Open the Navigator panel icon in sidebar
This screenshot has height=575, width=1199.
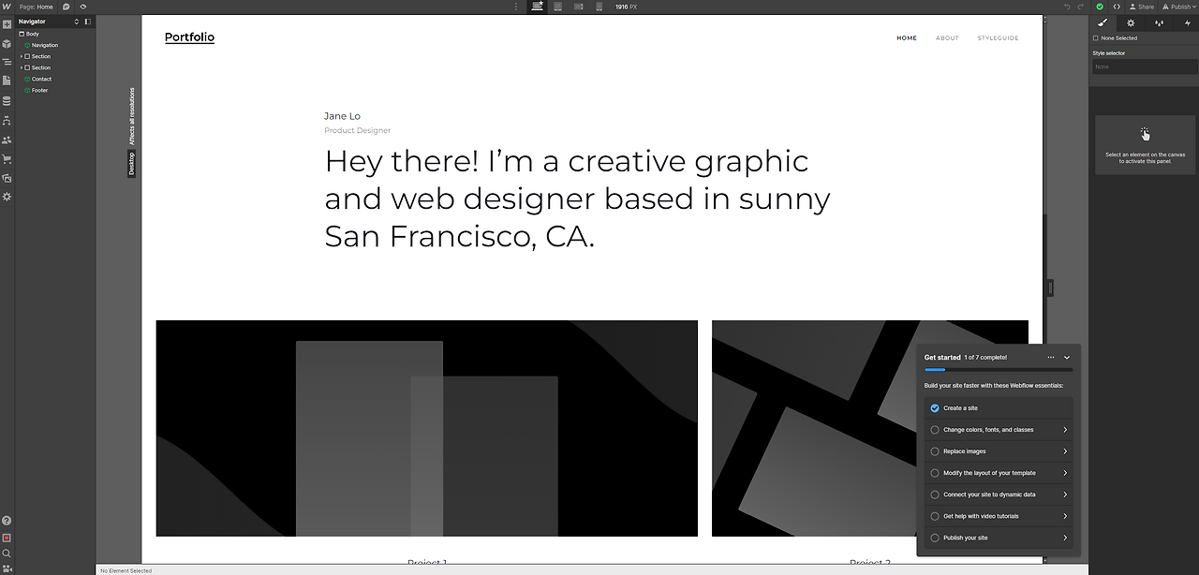[x=7, y=62]
